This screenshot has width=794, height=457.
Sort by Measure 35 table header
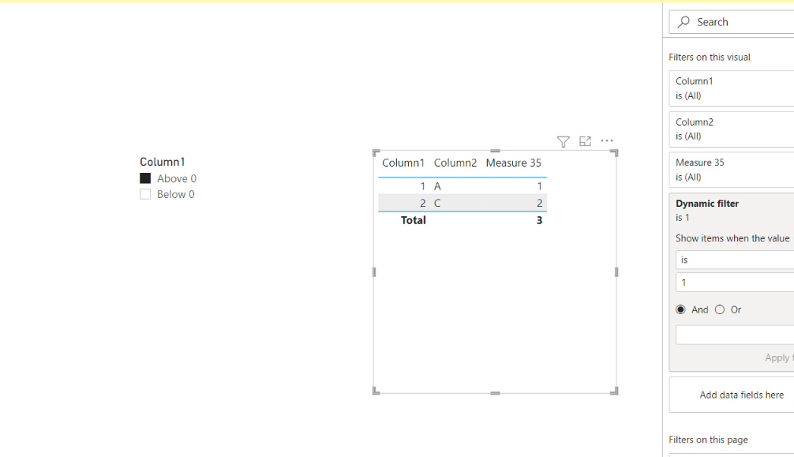coord(514,163)
